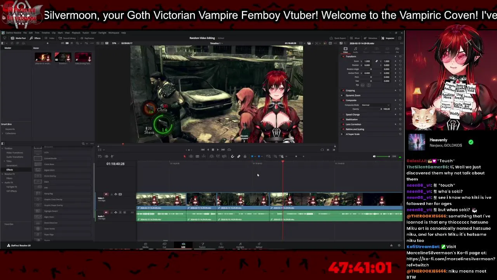497x280 pixels.
Task: Click Quick Export button
Action: [338, 38]
